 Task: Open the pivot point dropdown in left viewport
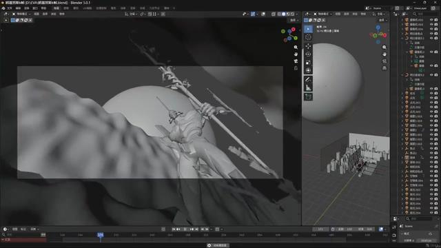click(x=143, y=14)
